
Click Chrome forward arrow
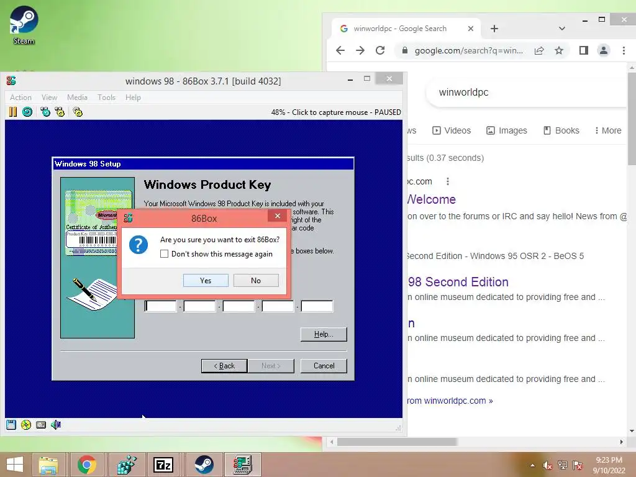point(360,50)
